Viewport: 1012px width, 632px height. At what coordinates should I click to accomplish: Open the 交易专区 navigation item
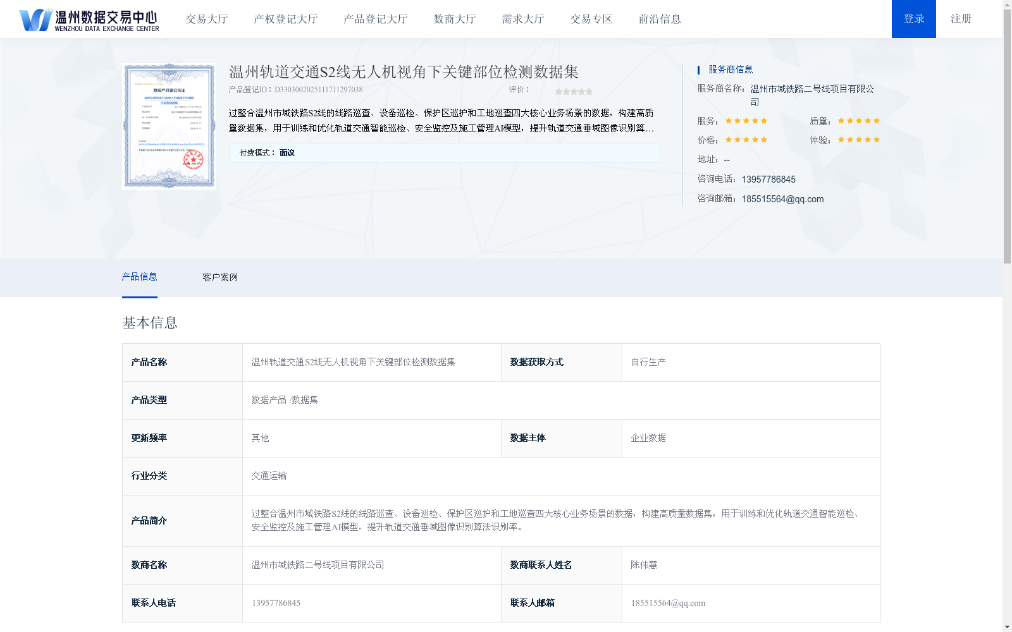pyautogui.click(x=591, y=19)
